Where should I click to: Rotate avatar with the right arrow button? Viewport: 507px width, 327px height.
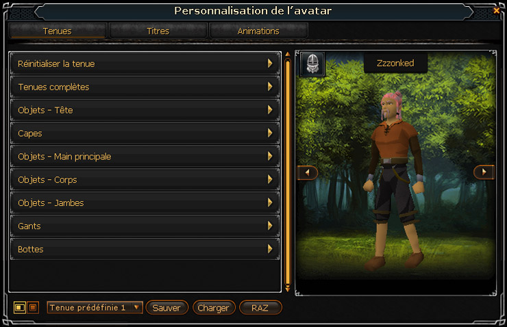point(484,172)
